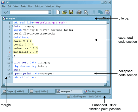Screen dimensions: 138x112
Task: Click the 'valencias 8 9 9' data line
Action: coord(26,48)
